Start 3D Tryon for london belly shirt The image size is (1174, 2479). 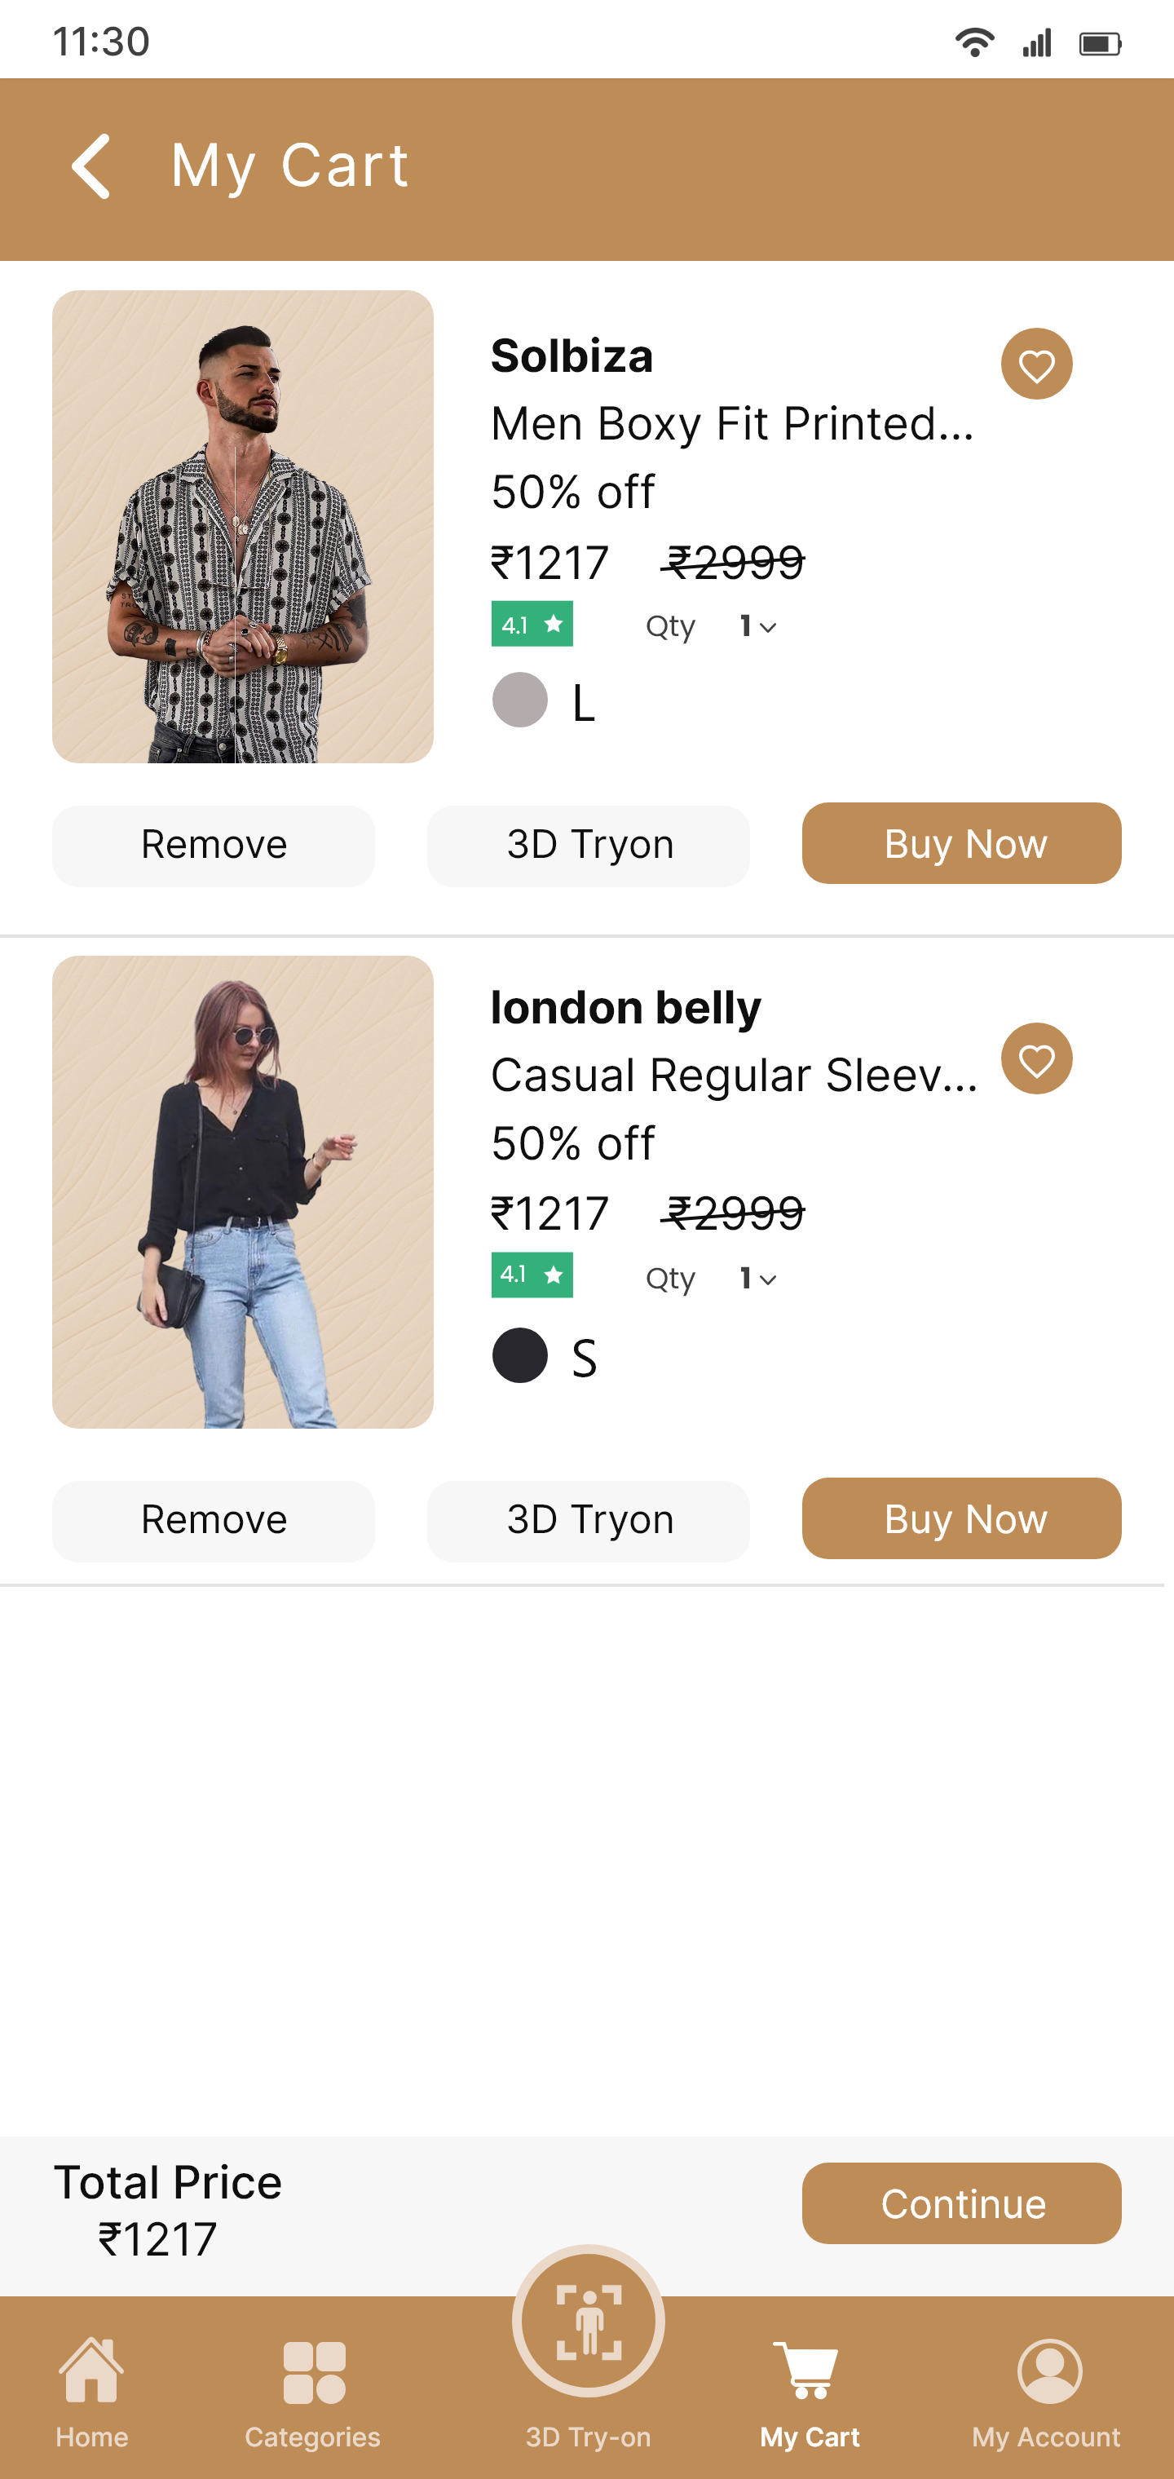pyautogui.click(x=589, y=1521)
